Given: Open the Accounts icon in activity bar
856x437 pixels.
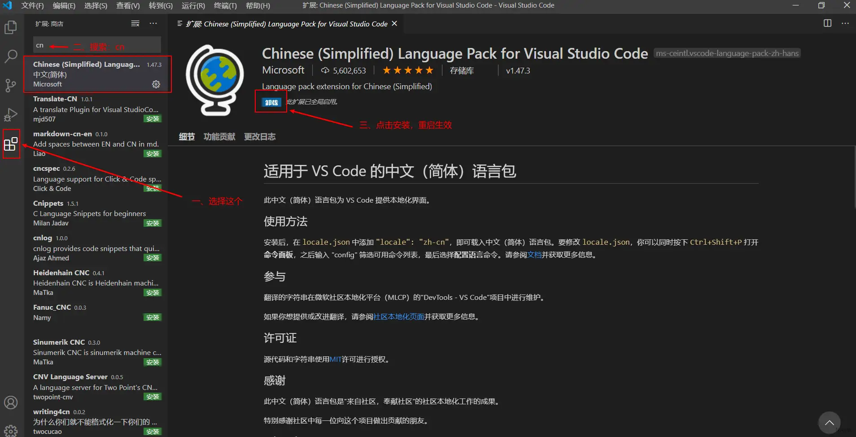Looking at the screenshot, I should [x=11, y=402].
